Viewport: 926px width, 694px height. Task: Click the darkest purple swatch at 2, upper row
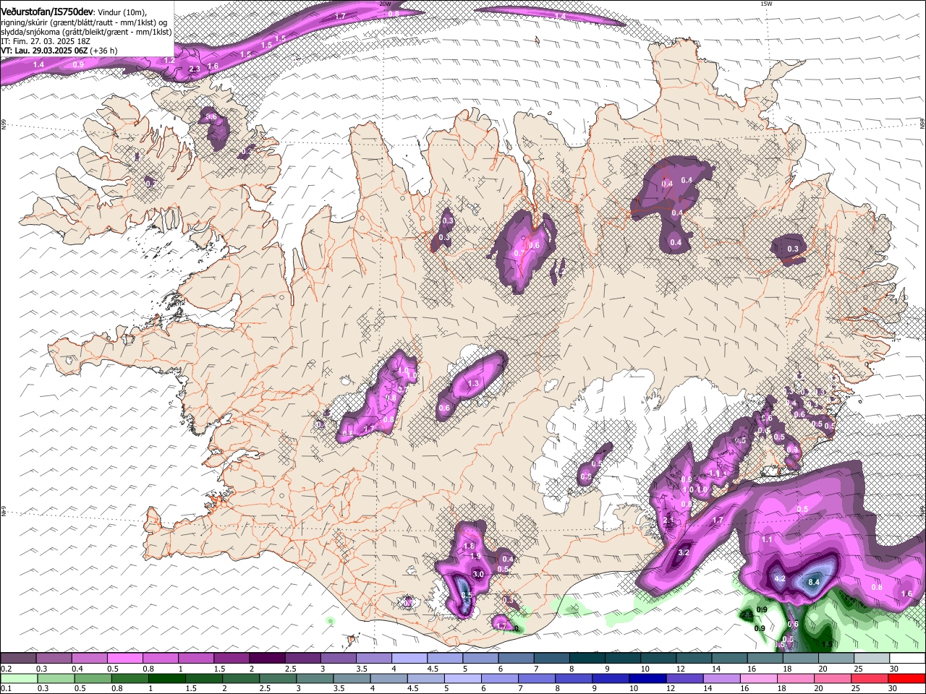[x=266, y=658]
